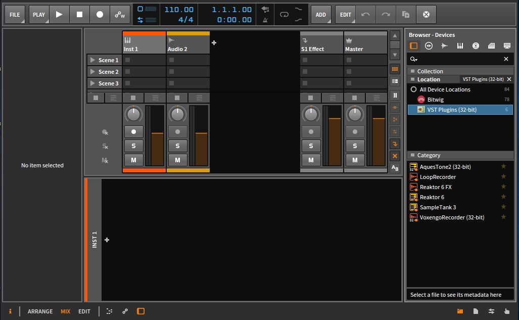Click the redo arrow icon

tap(386, 14)
